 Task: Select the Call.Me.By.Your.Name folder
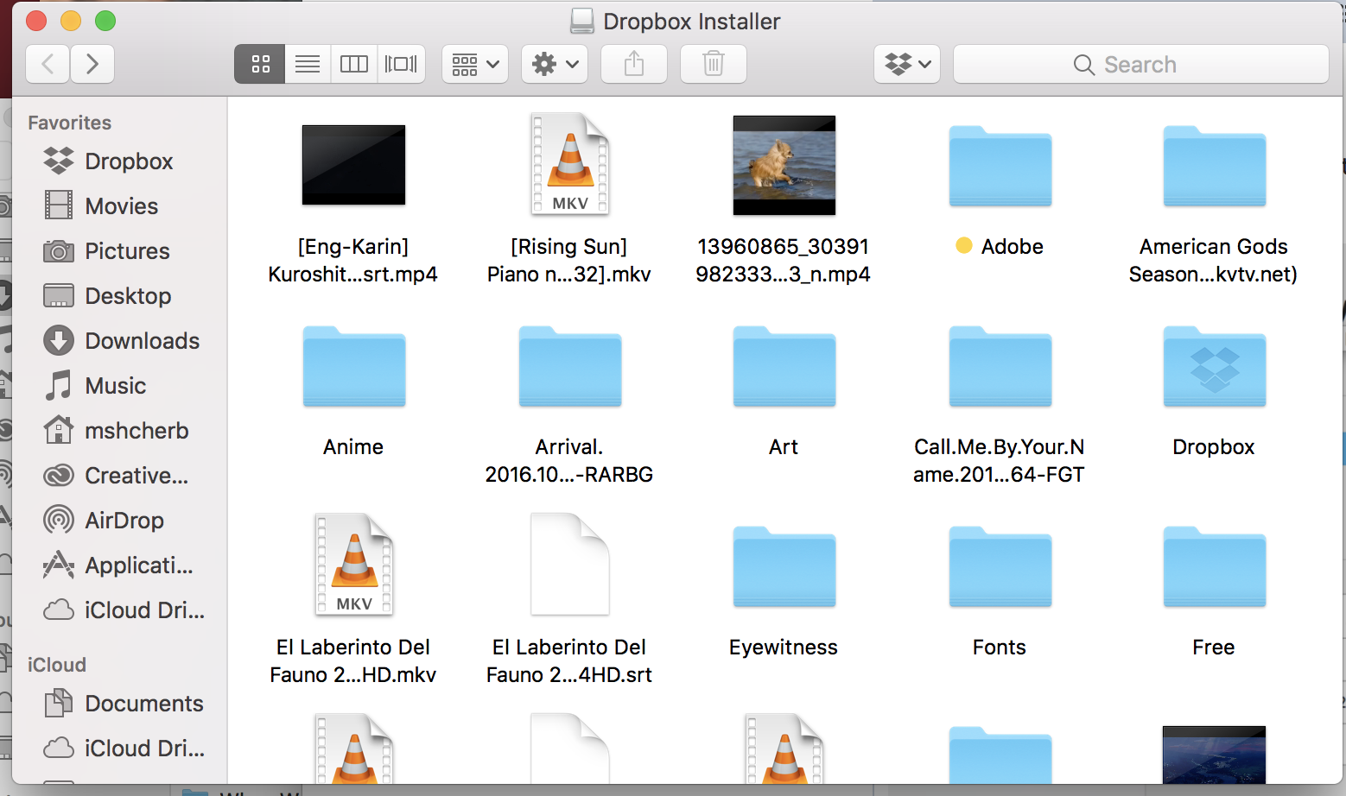pyautogui.click(x=1000, y=366)
